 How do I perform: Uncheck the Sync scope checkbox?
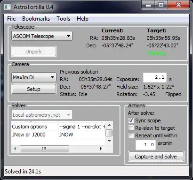pos(131,120)
